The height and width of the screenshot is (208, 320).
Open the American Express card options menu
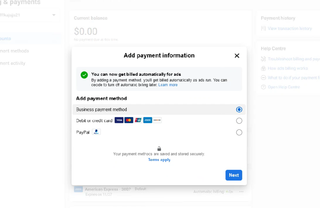click(241, 192)
